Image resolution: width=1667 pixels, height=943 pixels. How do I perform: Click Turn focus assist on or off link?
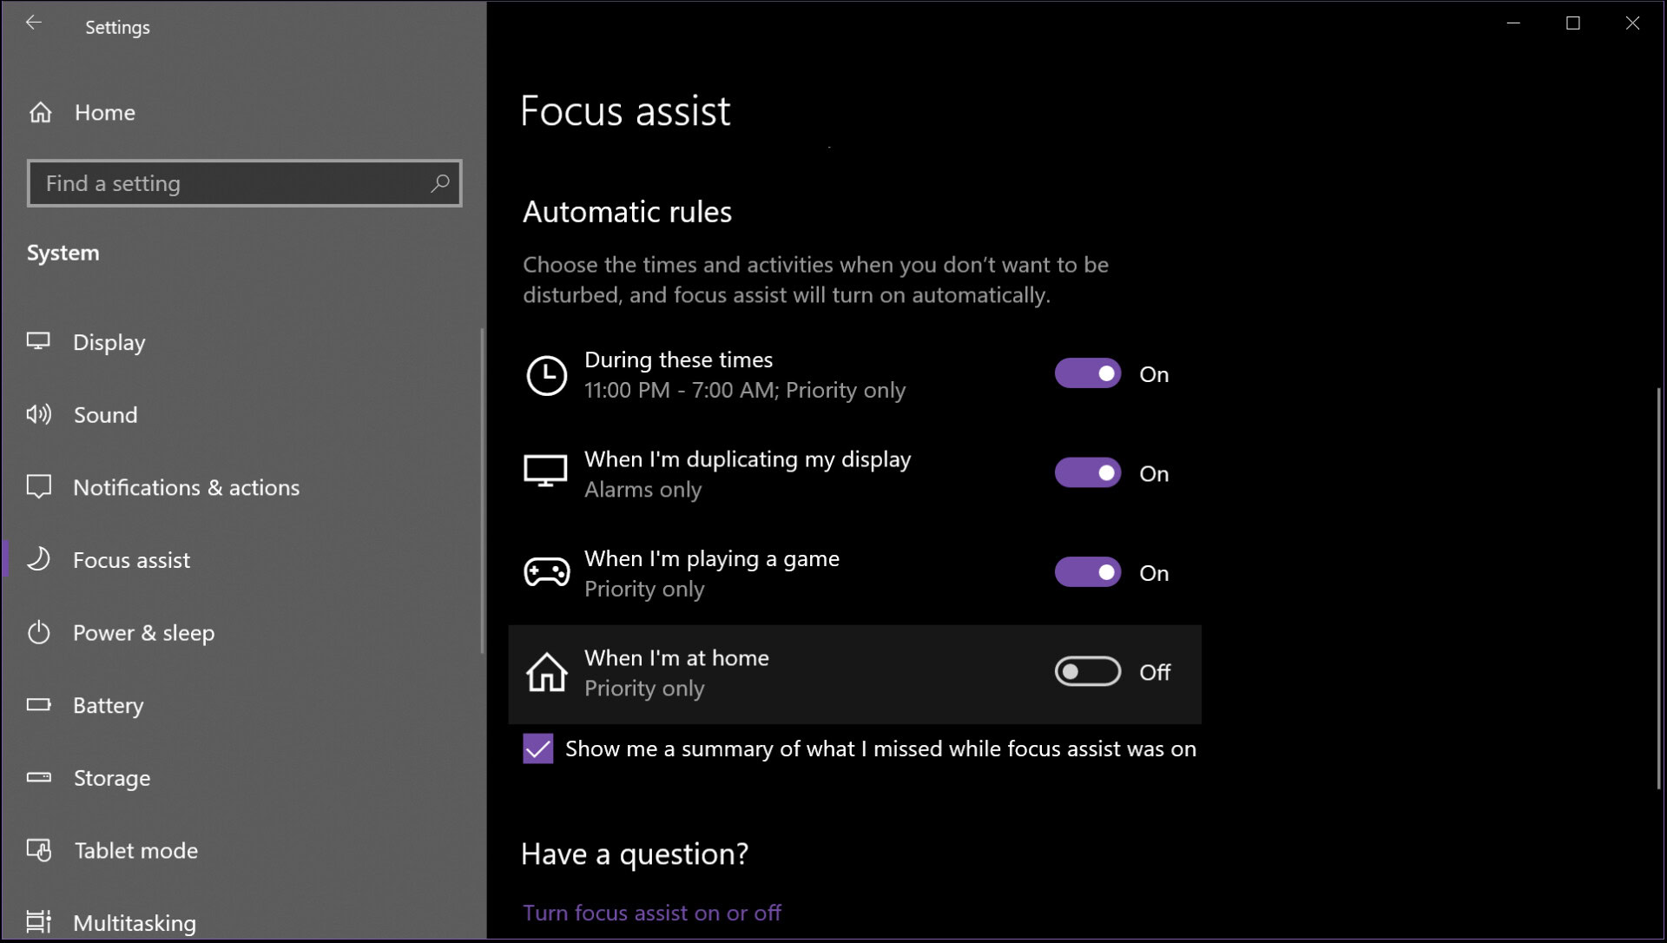653,912
